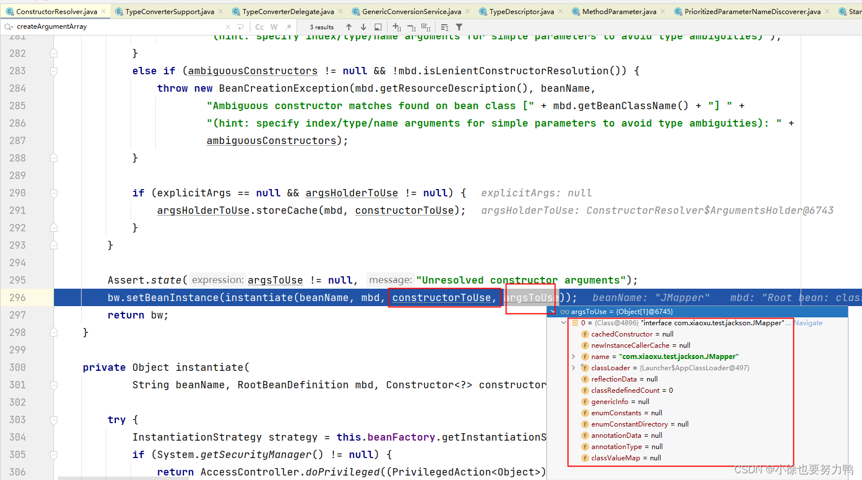The height and width of the screenshot is (480, 862).
Task: Fold the block at line 283
Action: point(53,71)
